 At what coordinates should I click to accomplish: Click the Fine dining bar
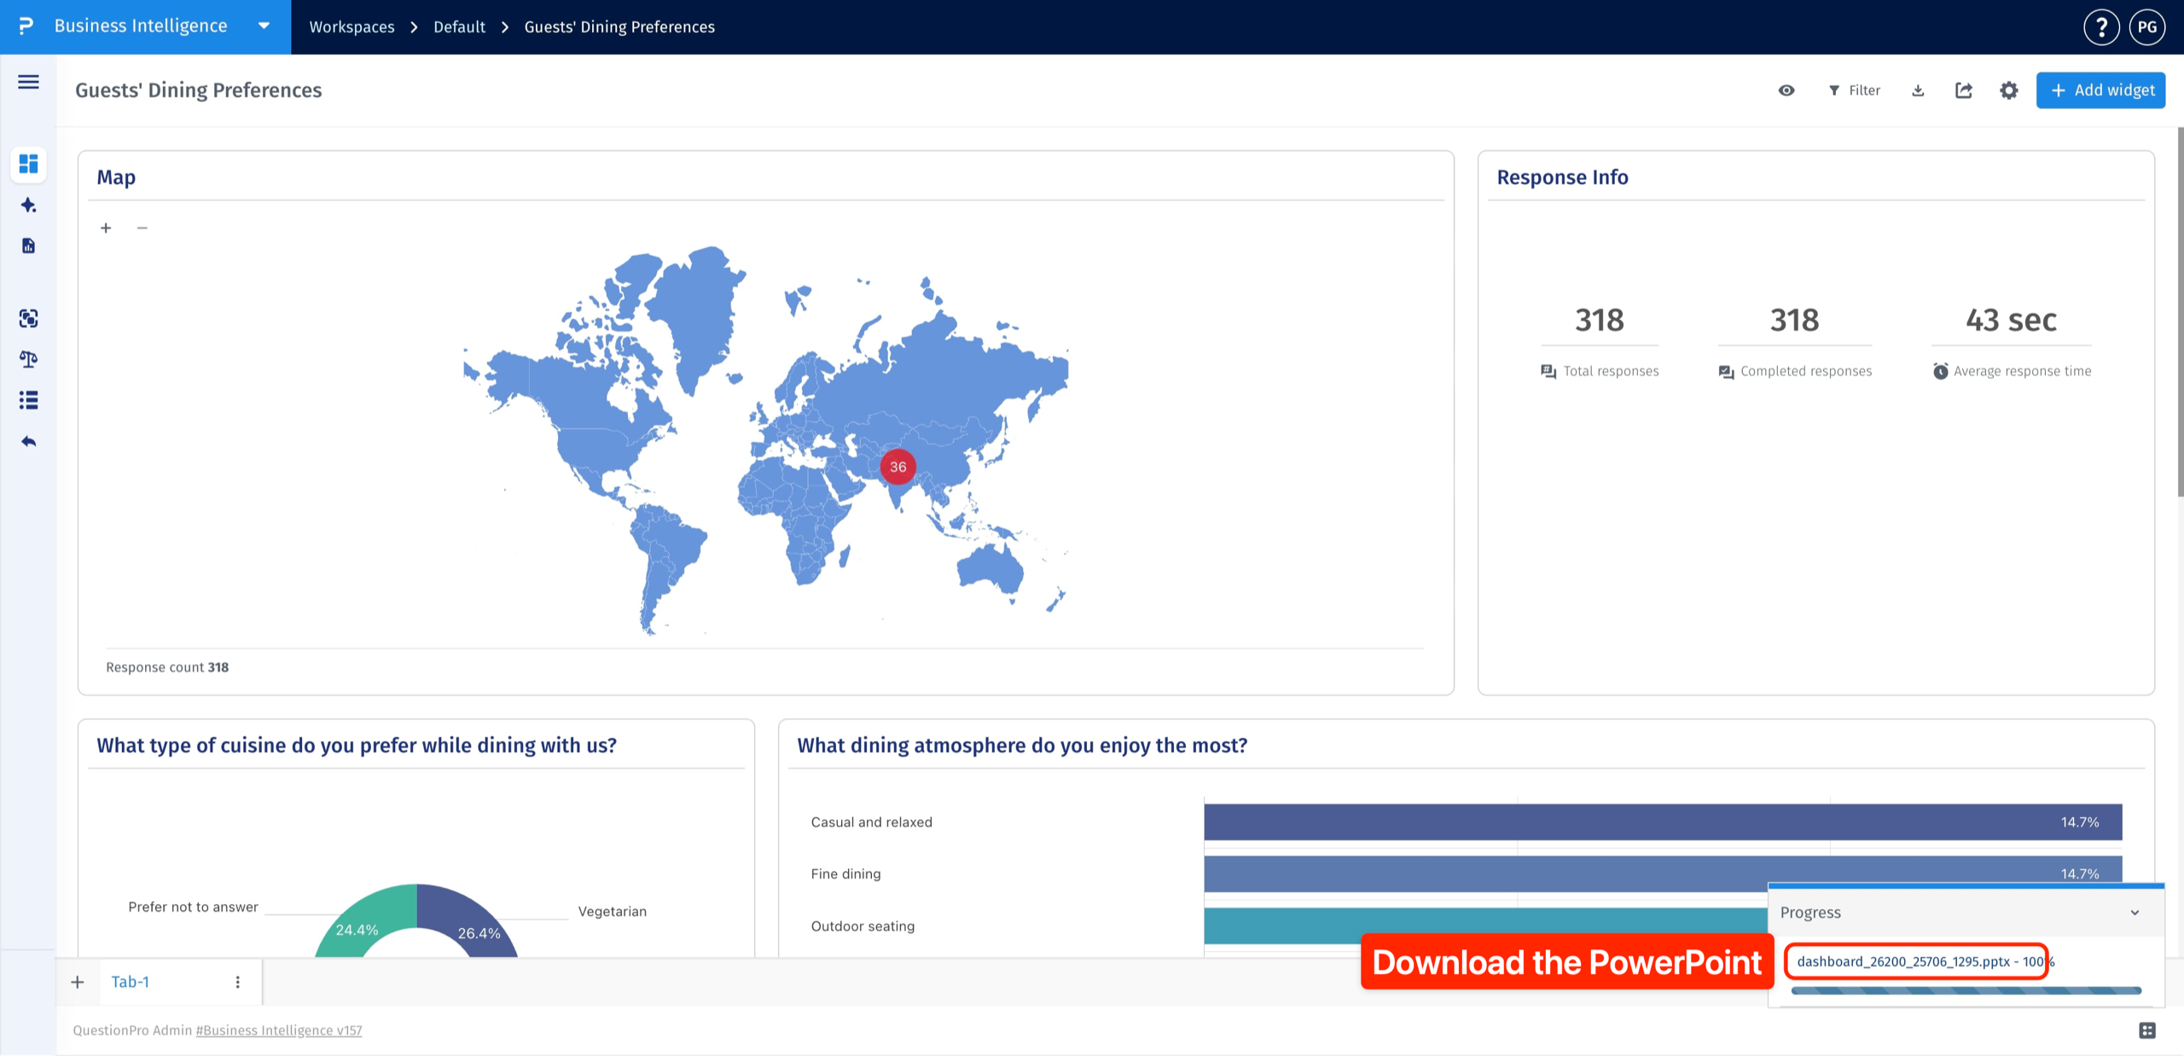1663,873
